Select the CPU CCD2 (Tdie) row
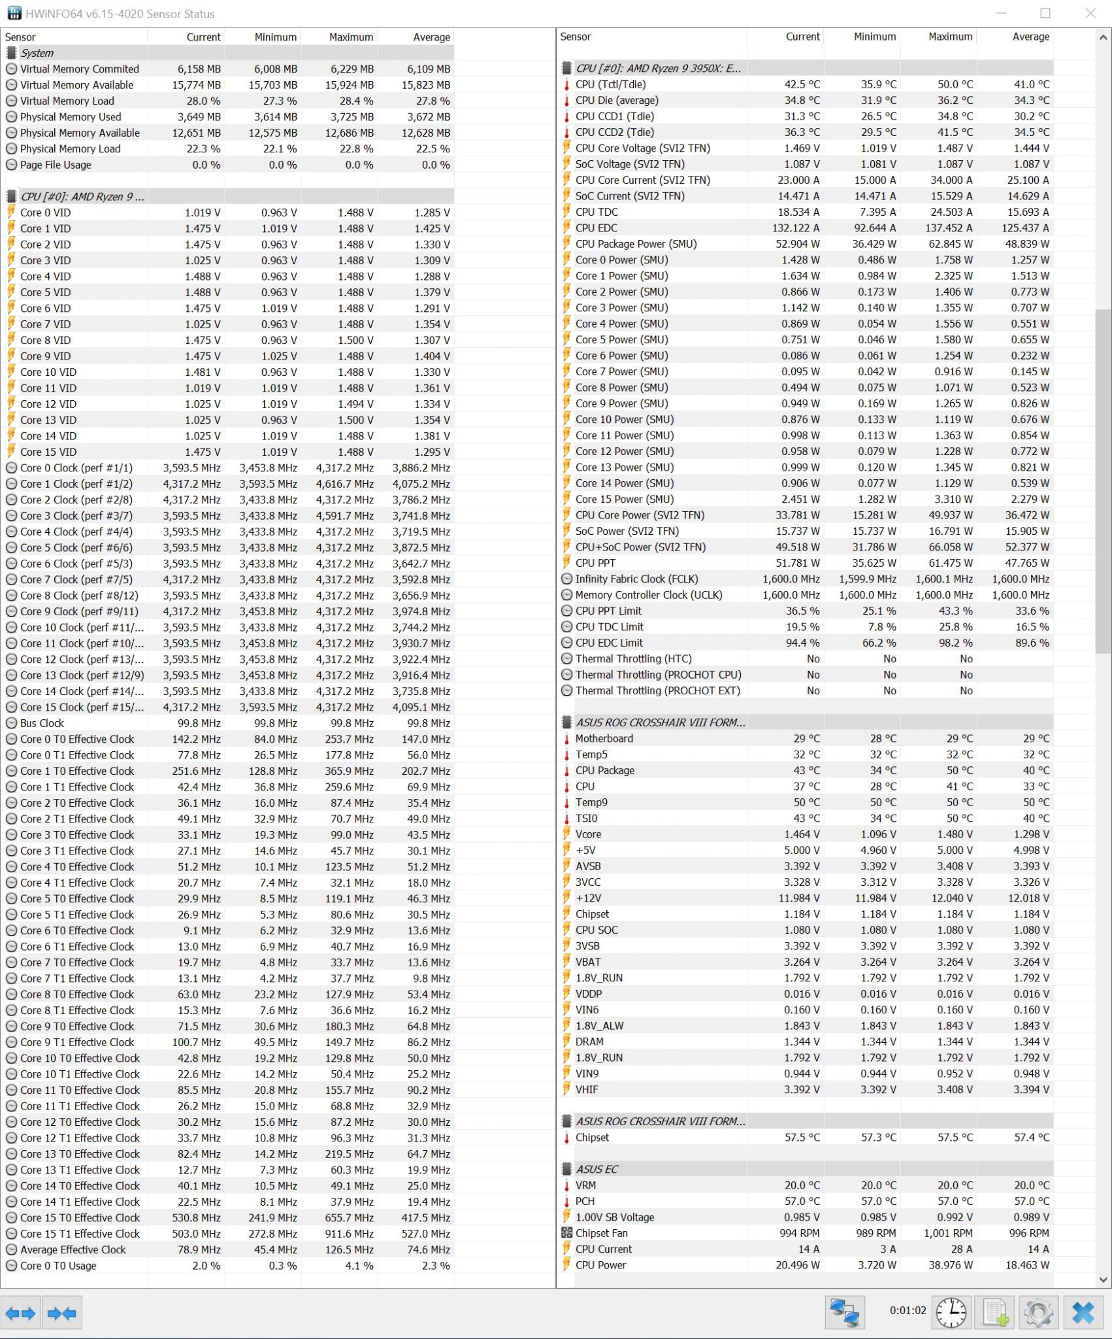The image size is (1112, 1339). [x=806, y=132]
